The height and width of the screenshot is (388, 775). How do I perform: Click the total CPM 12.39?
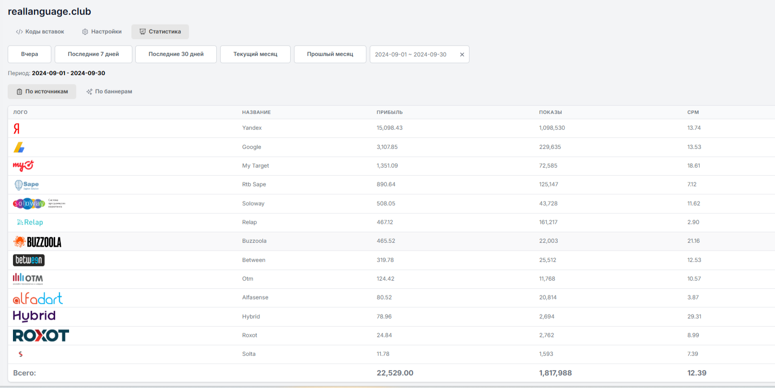tap(697, 373)
